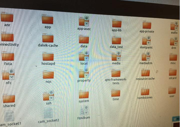Select the time folder
The height and width of the screenshot is (127, 180).
coord(116,93)
